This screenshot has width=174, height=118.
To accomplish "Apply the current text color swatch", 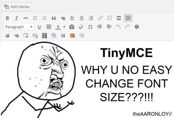I will (x=58, y=27).
